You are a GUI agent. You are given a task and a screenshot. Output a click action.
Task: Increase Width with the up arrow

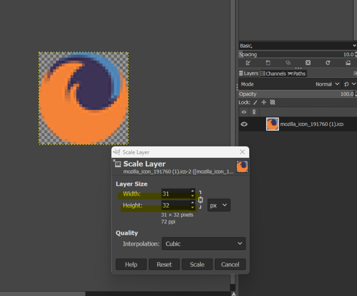(x=193, y=191)
